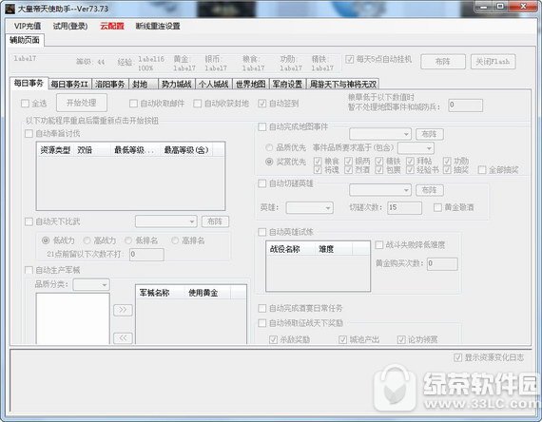
Task: Click the 开始处理 button
Action: point(82,103)
